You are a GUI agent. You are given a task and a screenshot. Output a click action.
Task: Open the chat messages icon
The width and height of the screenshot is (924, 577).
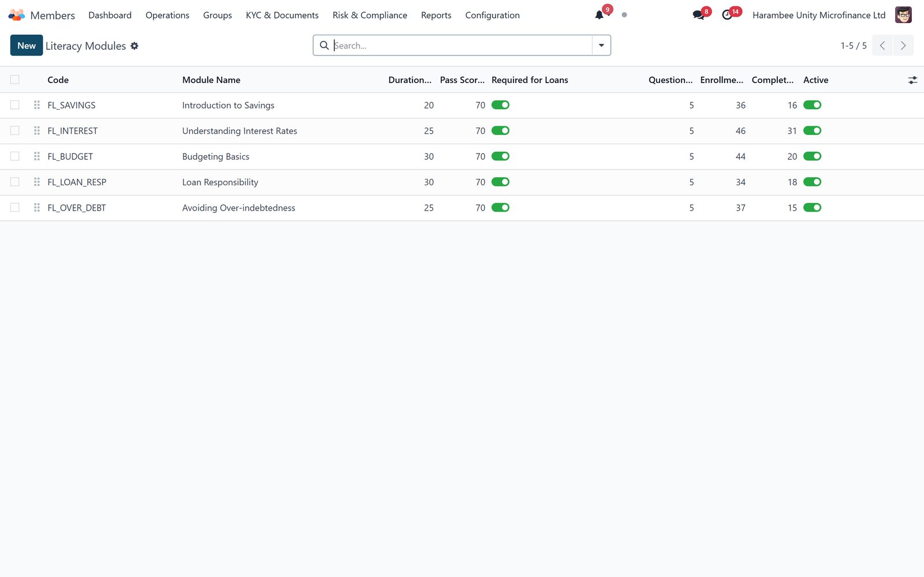tap(698, 15)
